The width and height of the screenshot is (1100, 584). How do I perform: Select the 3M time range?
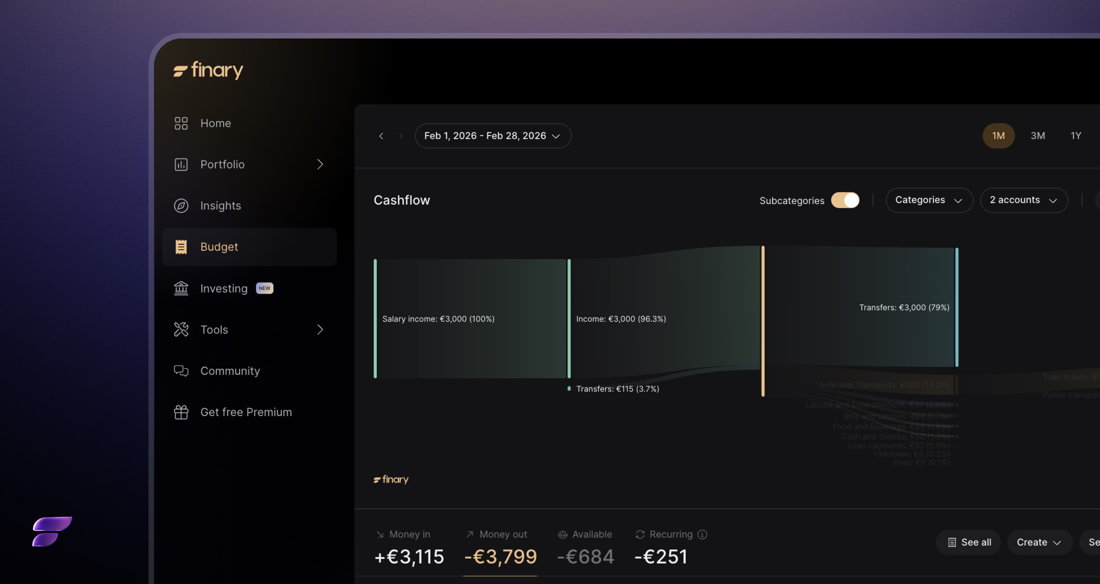click(x=1038, y=136)
